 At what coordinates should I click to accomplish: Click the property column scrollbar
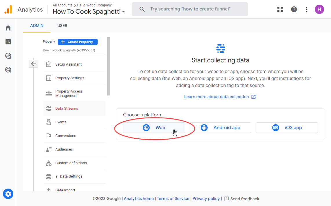point(108,66)
